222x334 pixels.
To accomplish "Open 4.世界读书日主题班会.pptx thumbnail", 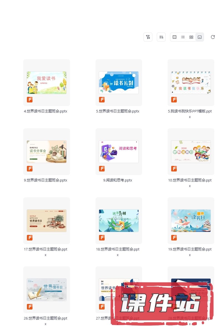I will 47,83.
